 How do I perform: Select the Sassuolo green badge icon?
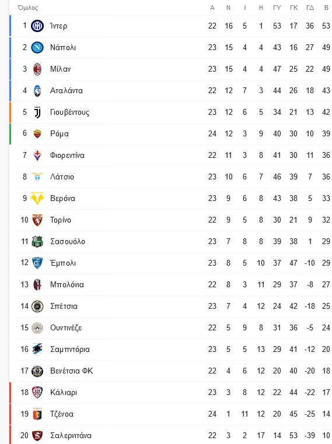pyautogui.click(x=37, y=242)
